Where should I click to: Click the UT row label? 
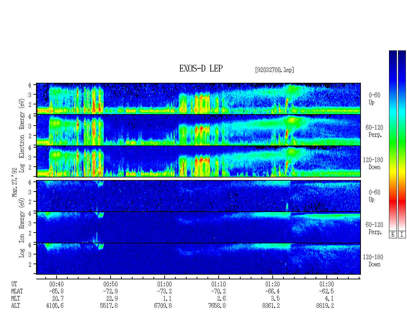click(14, 284)
